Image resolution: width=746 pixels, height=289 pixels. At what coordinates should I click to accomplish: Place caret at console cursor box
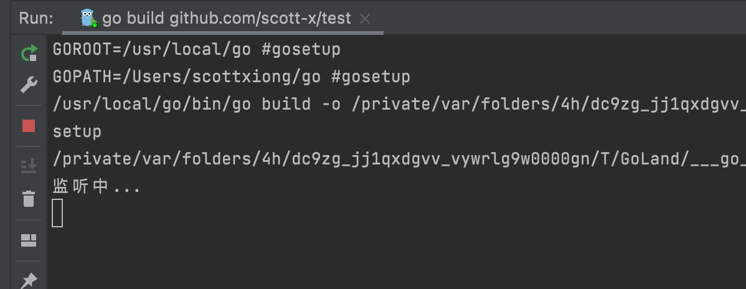click(x=57, y=213)
